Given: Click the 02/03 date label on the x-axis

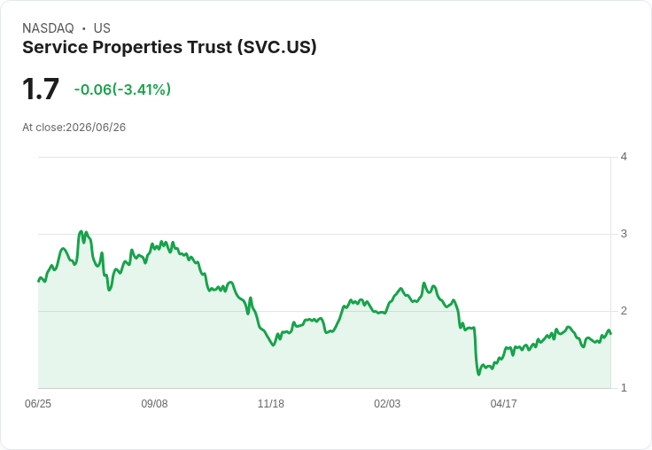Looking at the screenshot, I should pos(387,403).
